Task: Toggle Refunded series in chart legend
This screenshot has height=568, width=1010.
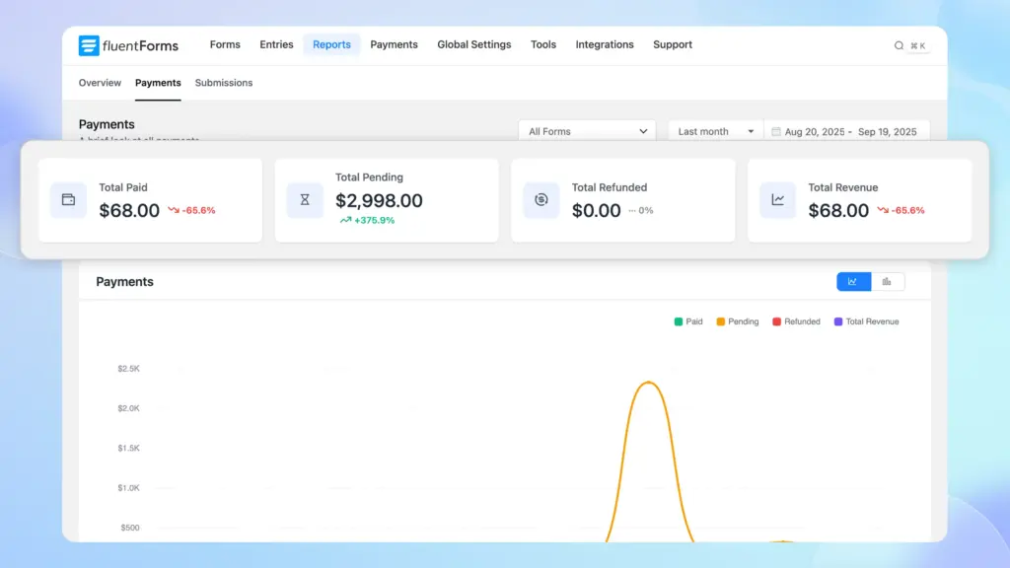Action: pyautogui.click(x=796, y=321)
